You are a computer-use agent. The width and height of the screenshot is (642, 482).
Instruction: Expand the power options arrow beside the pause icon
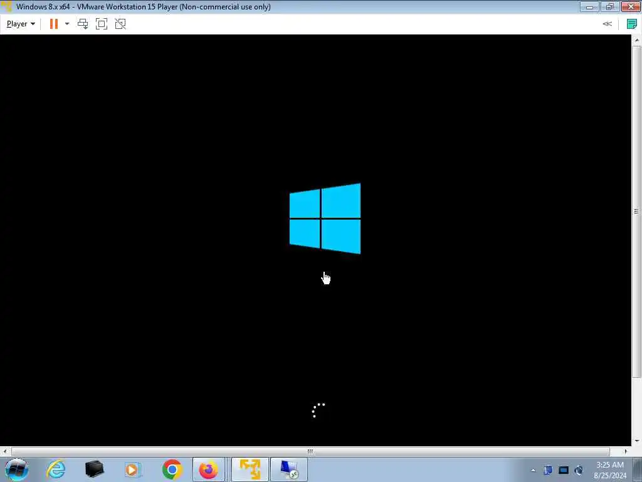point(67,24)
